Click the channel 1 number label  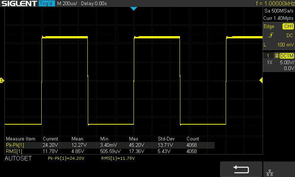tap(268, 56)
